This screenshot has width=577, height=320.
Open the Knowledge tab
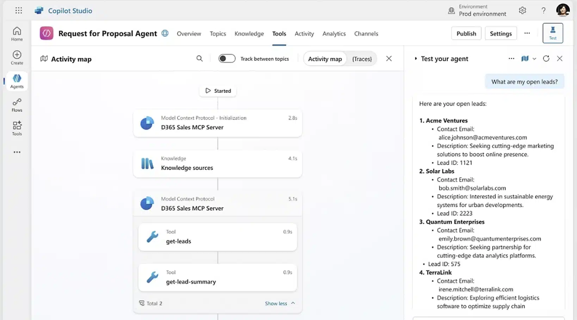tap(249, 33)
